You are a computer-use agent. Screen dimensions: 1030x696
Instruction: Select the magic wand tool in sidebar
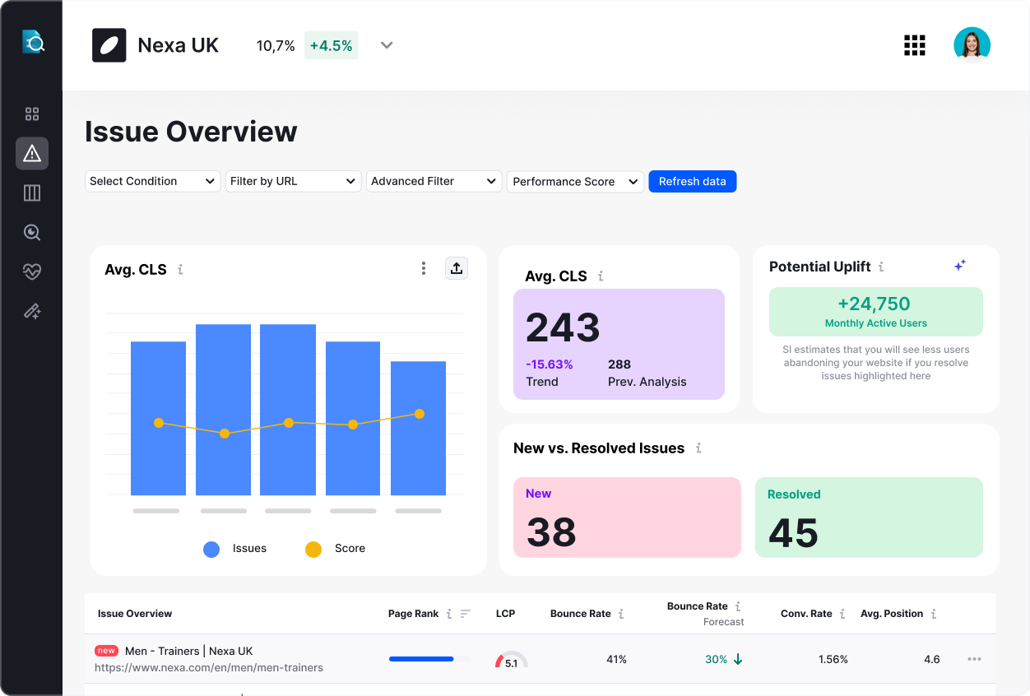(31, 311)
